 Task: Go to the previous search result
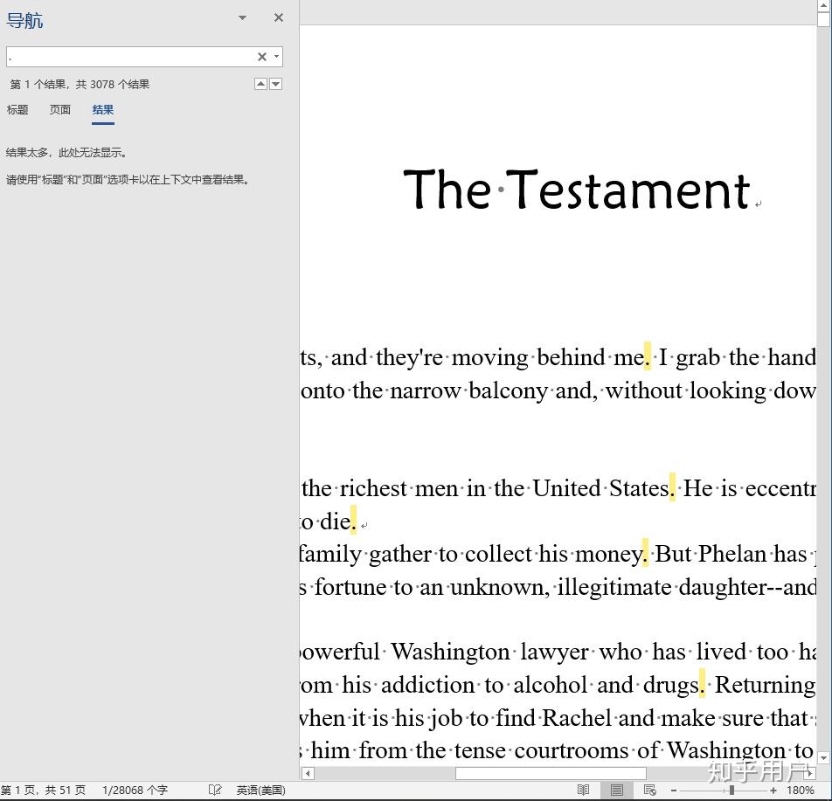pyautogui.click(x=261, y=84)
